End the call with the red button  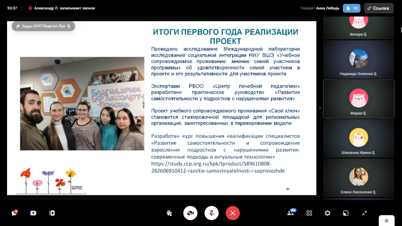[x=233, y=213]
